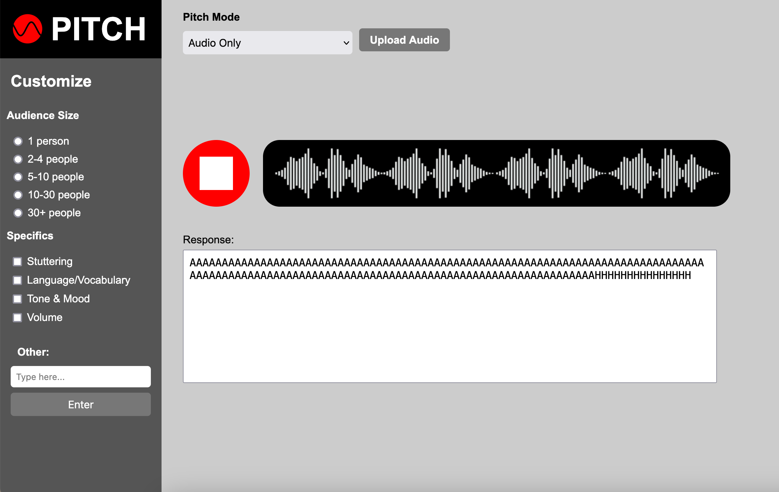Choose the 2-4 people audience size
This screenshot has width=779, height=492.
point(18,159)
